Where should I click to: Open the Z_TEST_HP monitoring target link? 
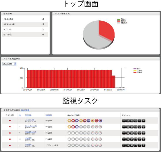30,120
